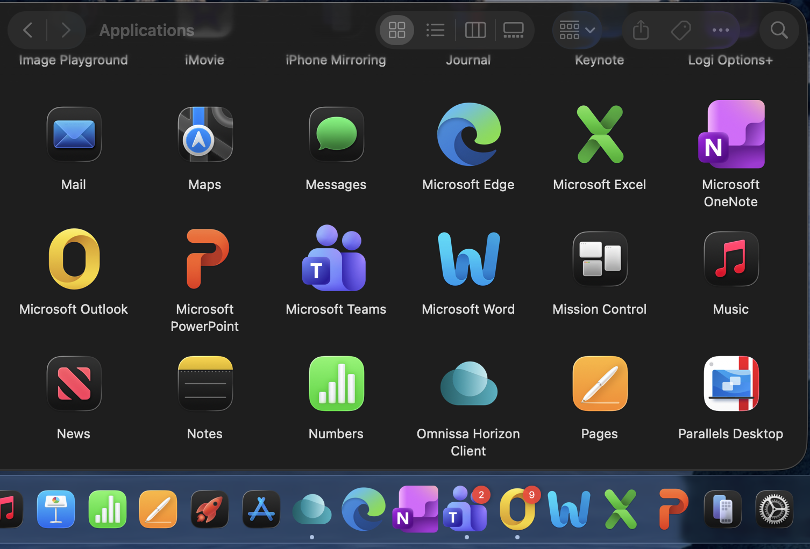The width and height of the screenshot is (810, 549).
Task: Click the "Omnissa Horizon Client" name label
Action: pos(468,443)
